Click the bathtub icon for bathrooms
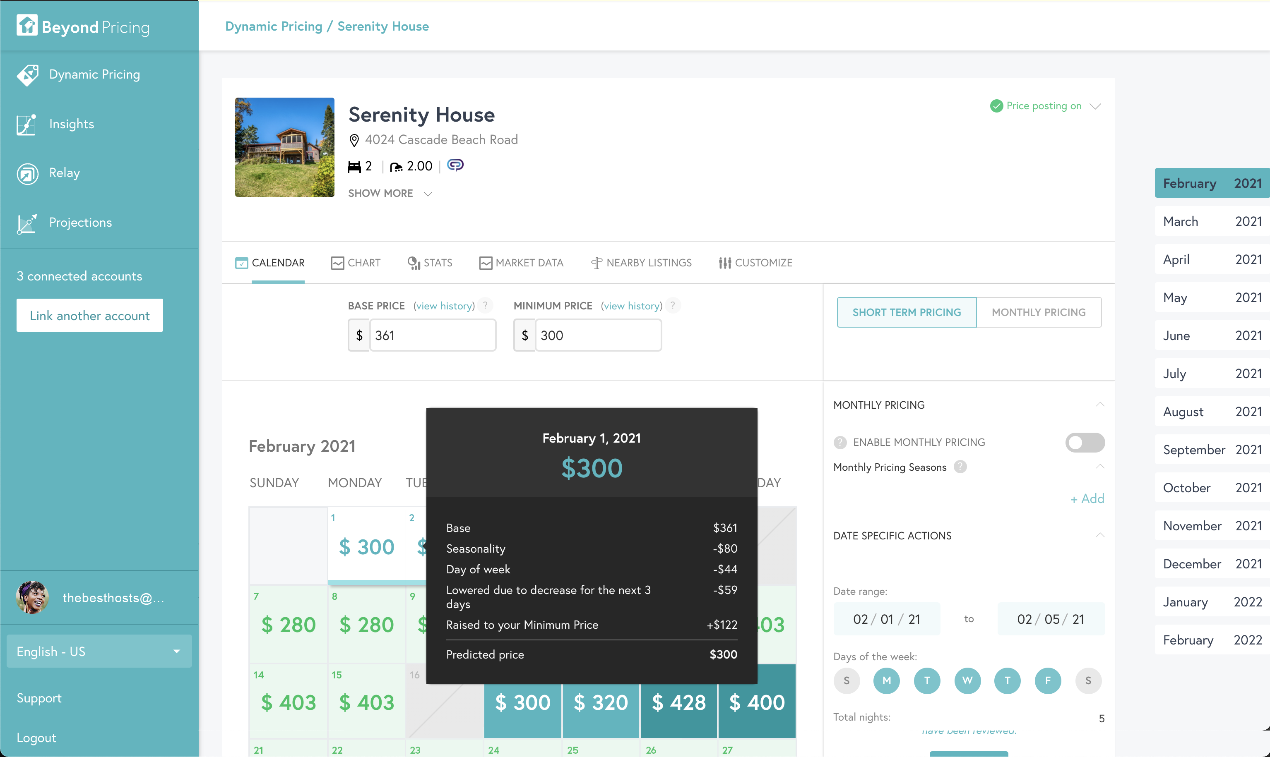The height and width of the screenshot is (757, 1270). click(396, 167)
